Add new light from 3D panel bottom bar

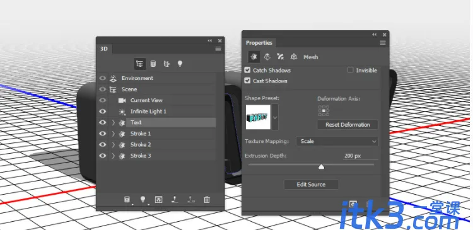click(x=143, y=200)
